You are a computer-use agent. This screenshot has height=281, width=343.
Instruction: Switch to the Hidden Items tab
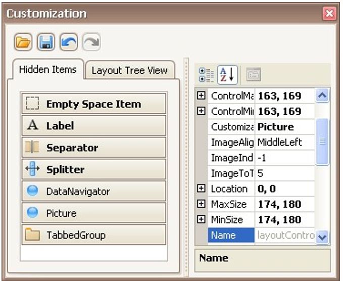tap(48, 69)
